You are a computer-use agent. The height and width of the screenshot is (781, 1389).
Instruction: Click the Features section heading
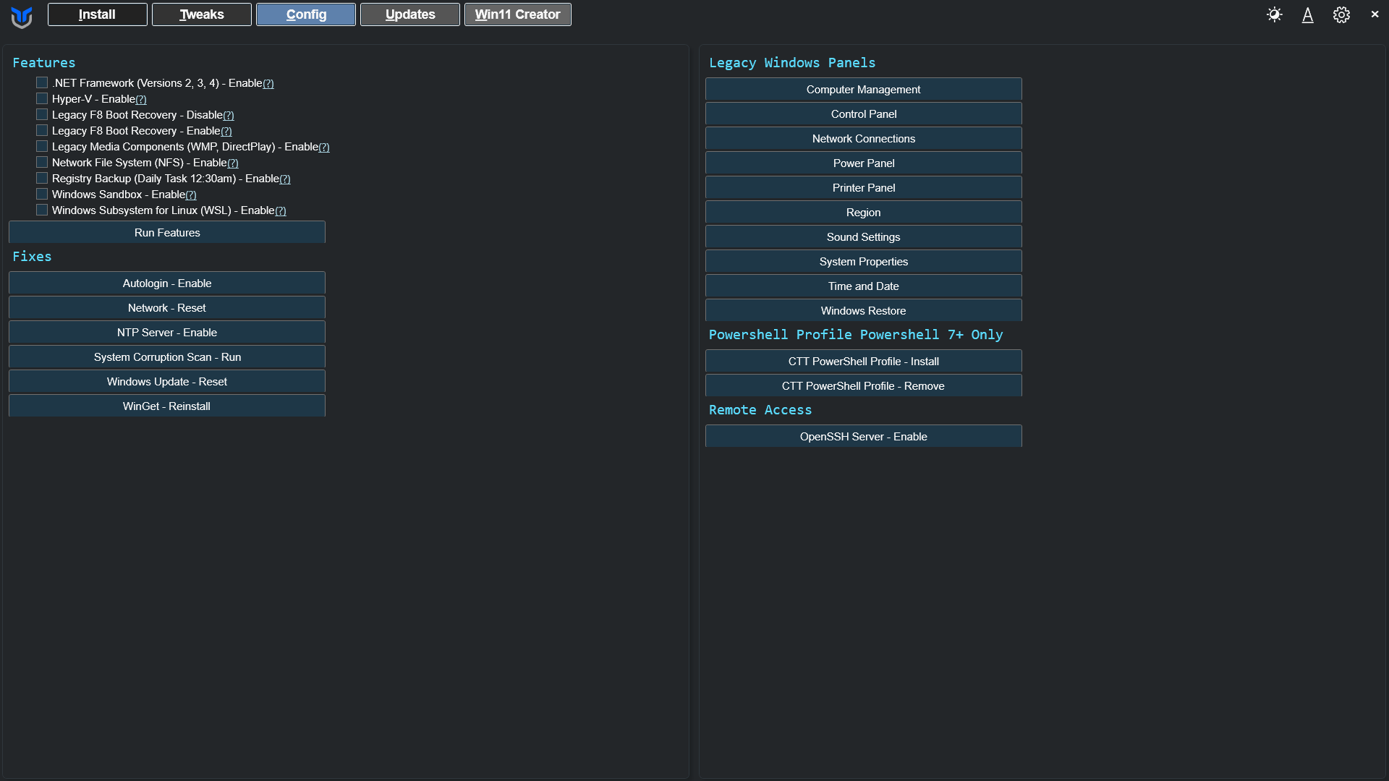tap(44, 63)
